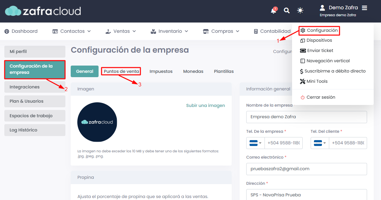This screenshot has height=200, width=381.
Task: Click the company logo image thumbnail
Action: click(x=97, y=122)
